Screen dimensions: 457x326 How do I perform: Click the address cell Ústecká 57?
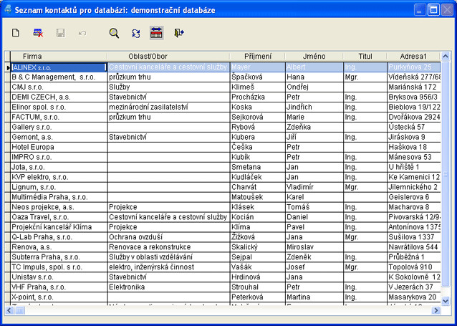(x=413, y=127)
